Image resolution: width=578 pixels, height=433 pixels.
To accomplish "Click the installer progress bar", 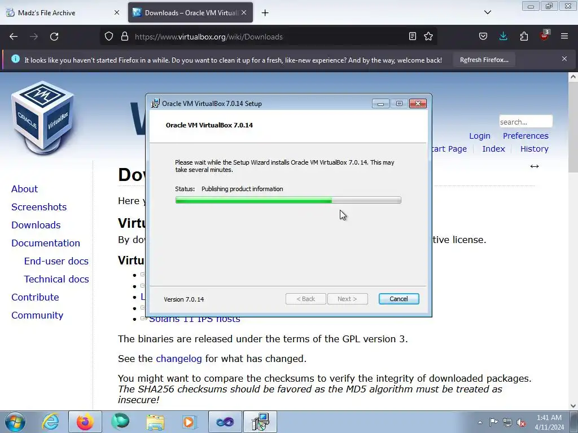I will (x=288, y=200).
